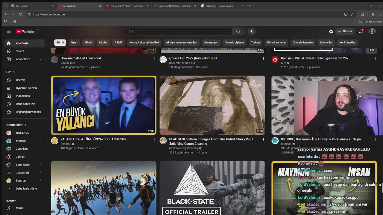Open options for How Animals Eat Their Food
The height and width of the screenshot is (215, 383).
pyautogui.click(x=155, y=59)
